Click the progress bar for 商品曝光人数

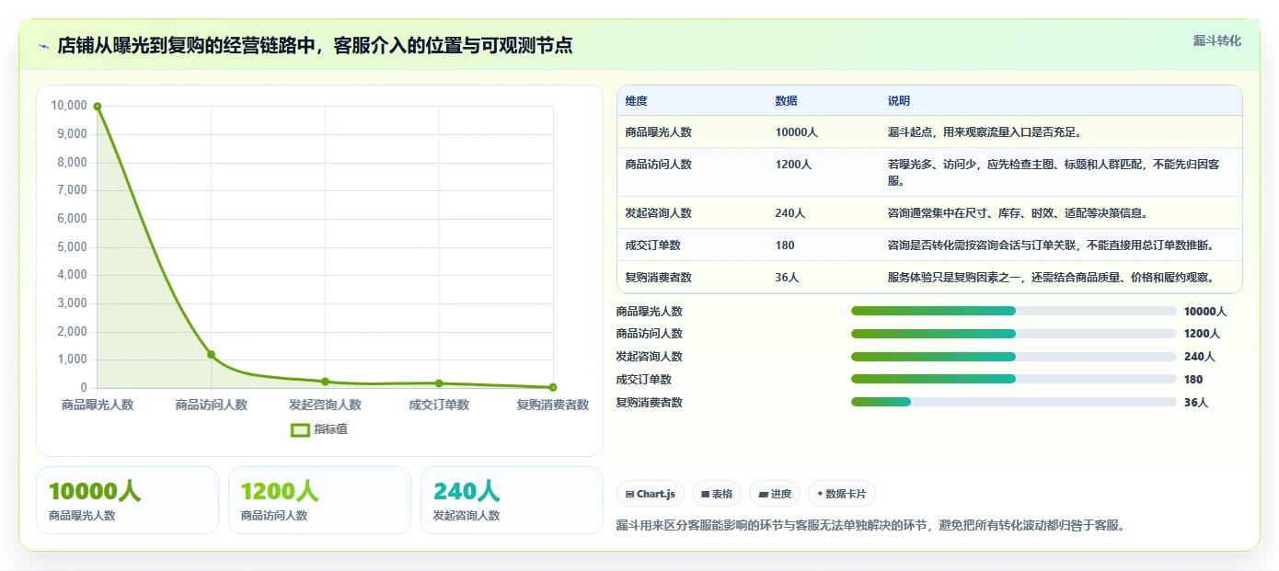point(1014,311)
